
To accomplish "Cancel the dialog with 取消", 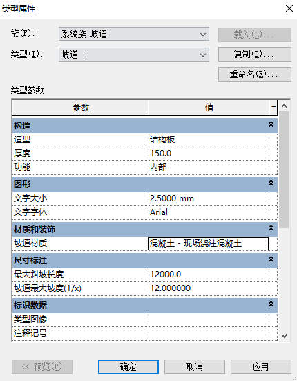I will pos(195,366).
